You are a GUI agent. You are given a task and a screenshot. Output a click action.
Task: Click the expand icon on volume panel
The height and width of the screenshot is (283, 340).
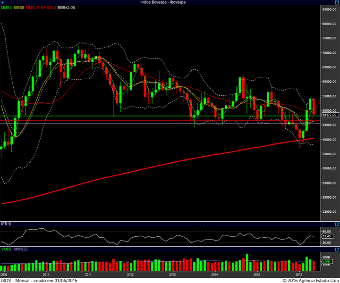[x=336, y=249]
